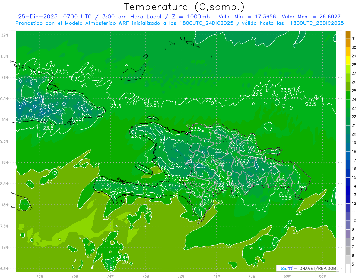Pick the purple colorbar band between 8 and 9
This screenshot has height=280, width=362.
point(348,234)
